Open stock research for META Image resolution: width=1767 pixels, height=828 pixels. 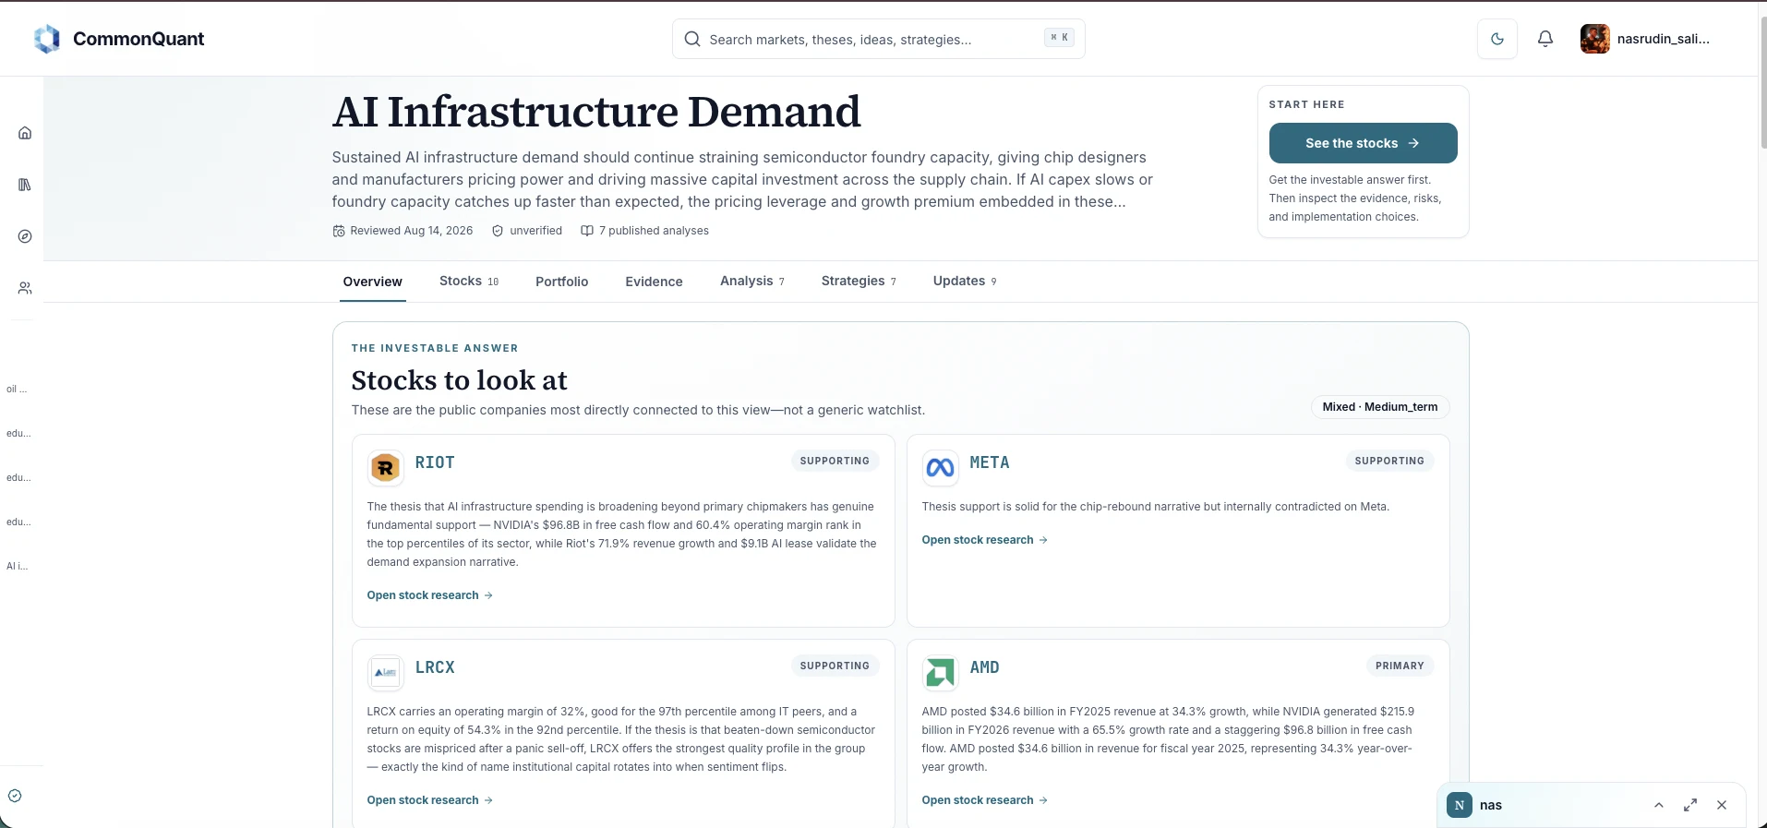985,540
